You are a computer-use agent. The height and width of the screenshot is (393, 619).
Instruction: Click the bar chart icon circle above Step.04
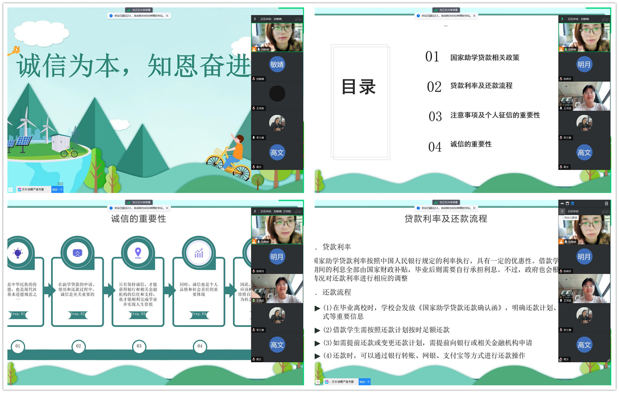[199, 253]
